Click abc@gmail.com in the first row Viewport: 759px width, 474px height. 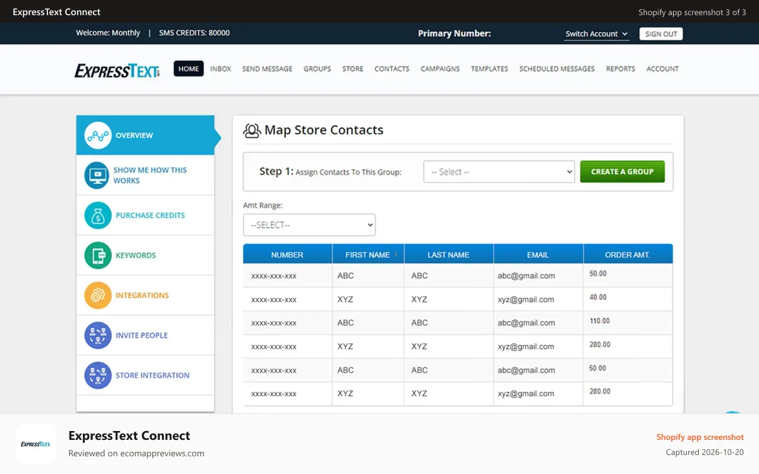tap(526, 276)
